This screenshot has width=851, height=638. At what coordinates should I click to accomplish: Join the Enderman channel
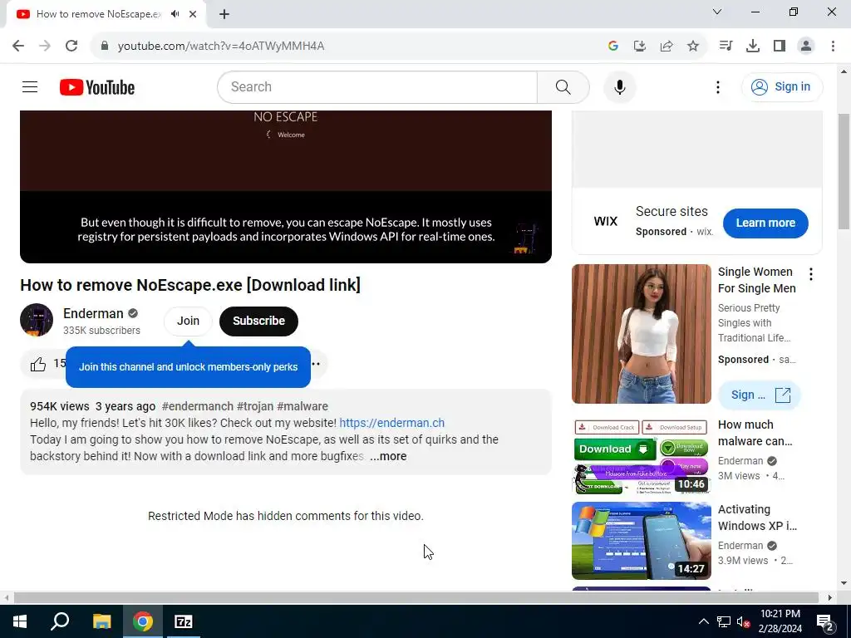tap(188, 321)
